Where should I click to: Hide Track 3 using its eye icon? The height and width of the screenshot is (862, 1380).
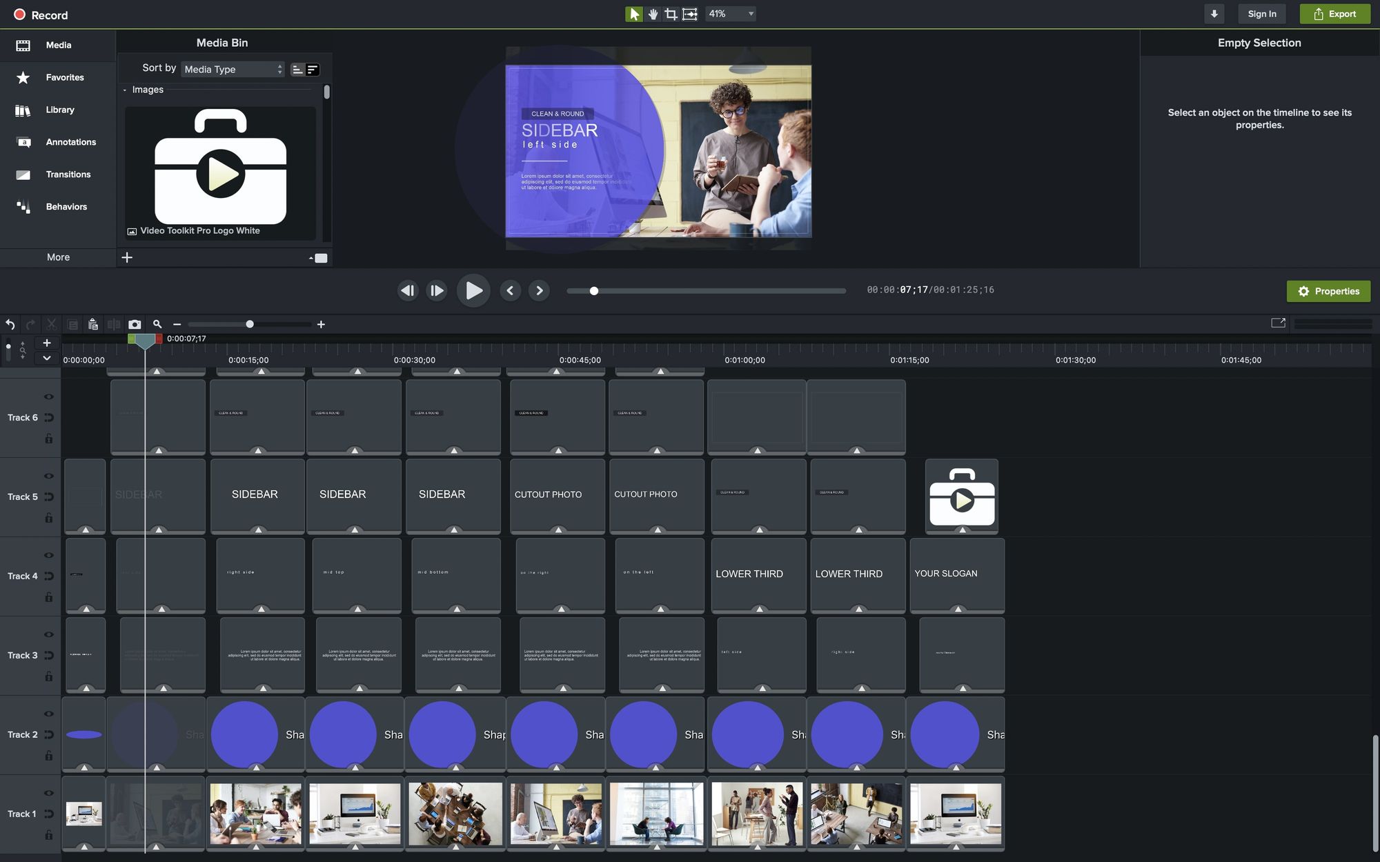pyautogui.click(x=49, y=634)
